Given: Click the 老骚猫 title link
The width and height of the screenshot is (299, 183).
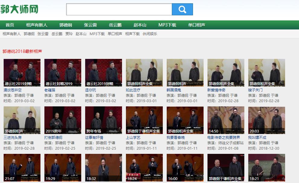Looking at the screenshot, I should 50,90.
